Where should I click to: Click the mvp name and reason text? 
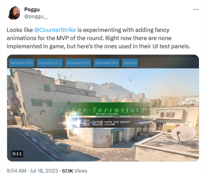[x=112, y=122]
